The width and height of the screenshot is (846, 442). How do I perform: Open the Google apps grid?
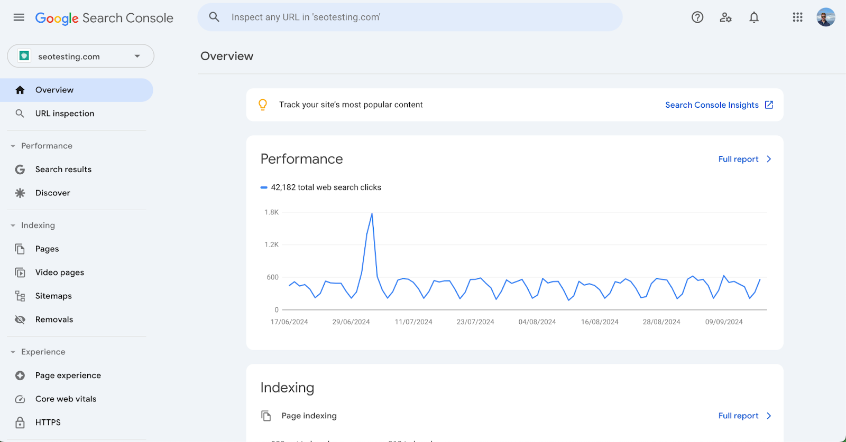[797, 17]
